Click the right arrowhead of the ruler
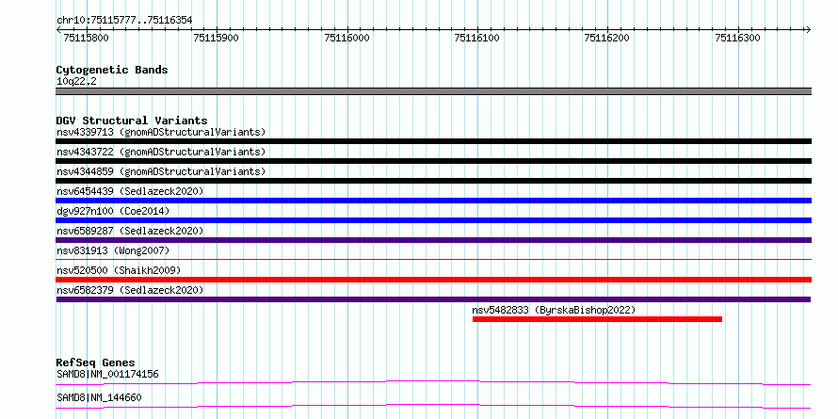Viewport: 838px width, 419px height. (x=808, y=29)
